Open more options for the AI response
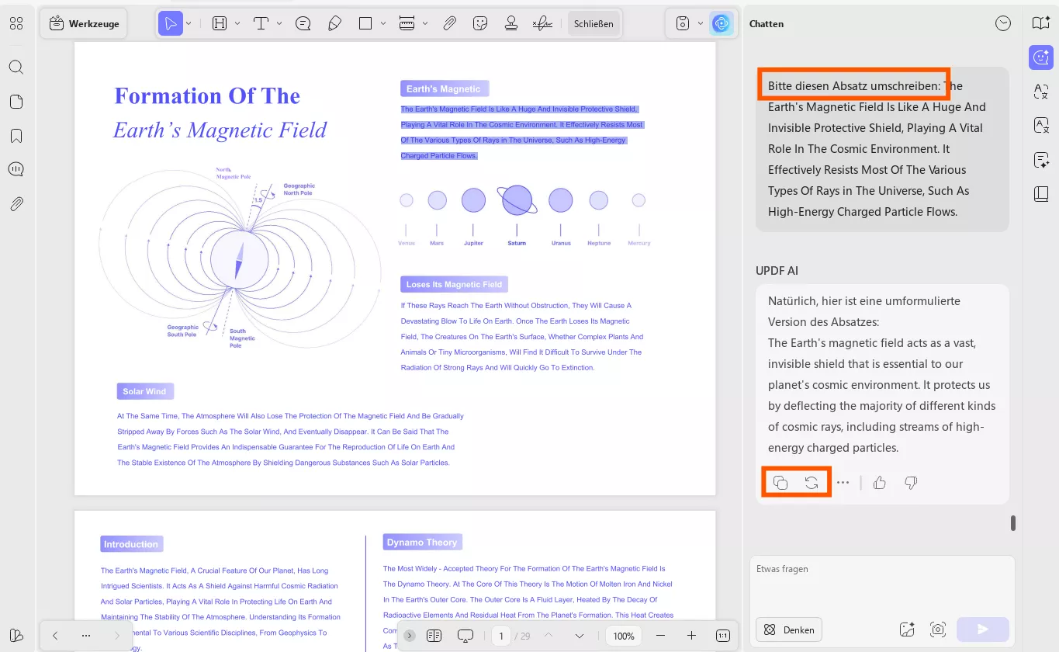Image resolution: width=1059 pixels, height=652 pixels. coord(843,483)
